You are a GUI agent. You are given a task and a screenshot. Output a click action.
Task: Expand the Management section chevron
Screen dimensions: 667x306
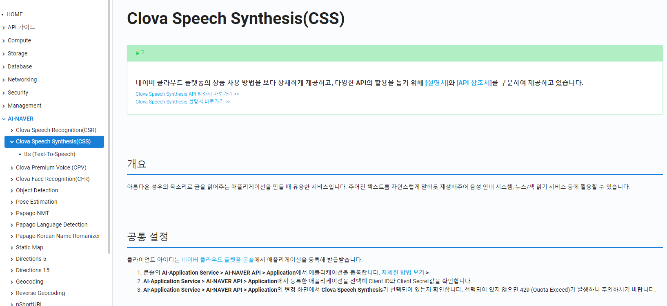(x=4, y=106)
